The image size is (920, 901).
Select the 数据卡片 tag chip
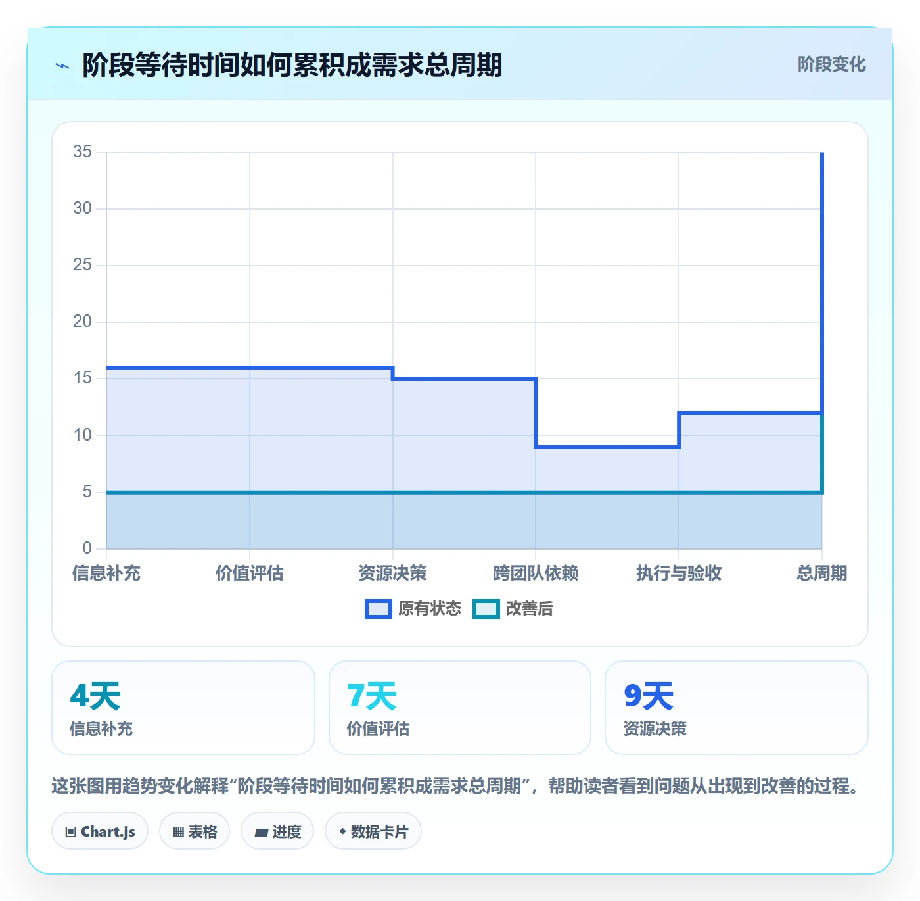click(373, 831)
